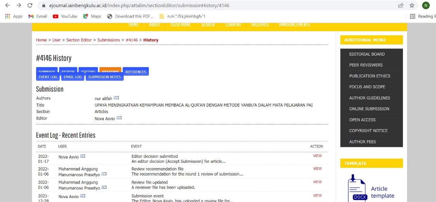
Task: Reload the page with the browser refresh icon
Action: [x=30, y=5]
